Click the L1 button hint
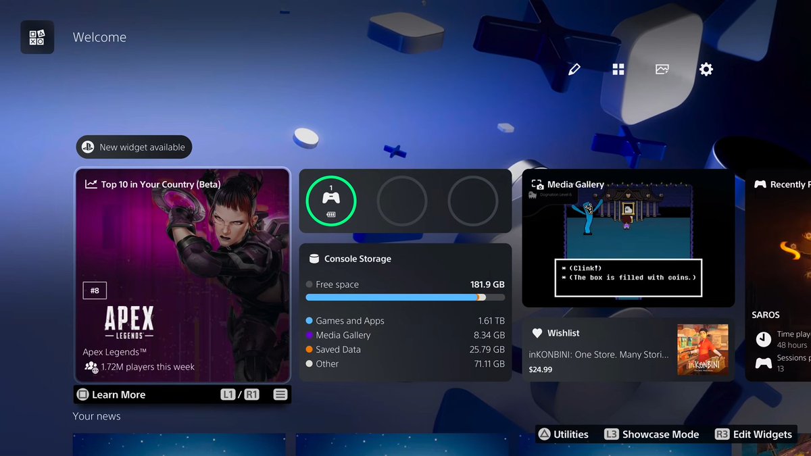 coord(228,395)
